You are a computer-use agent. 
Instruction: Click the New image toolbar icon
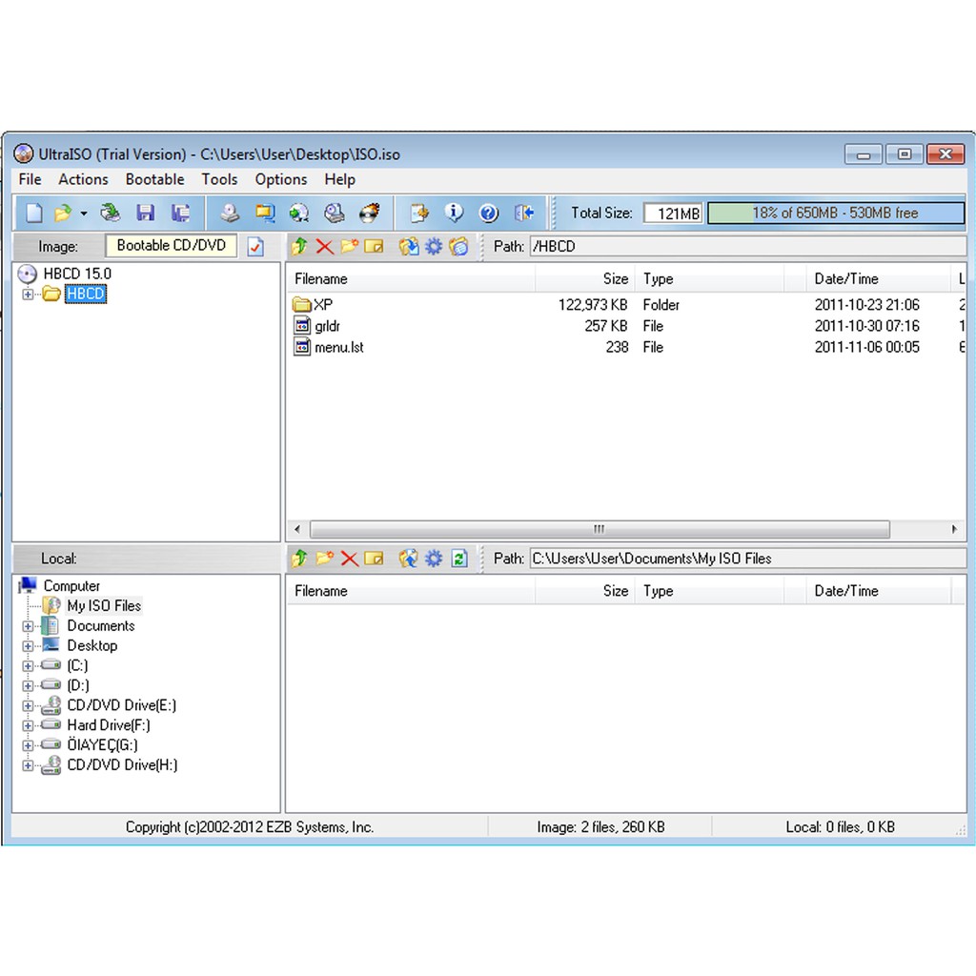[x=33, y=213]
